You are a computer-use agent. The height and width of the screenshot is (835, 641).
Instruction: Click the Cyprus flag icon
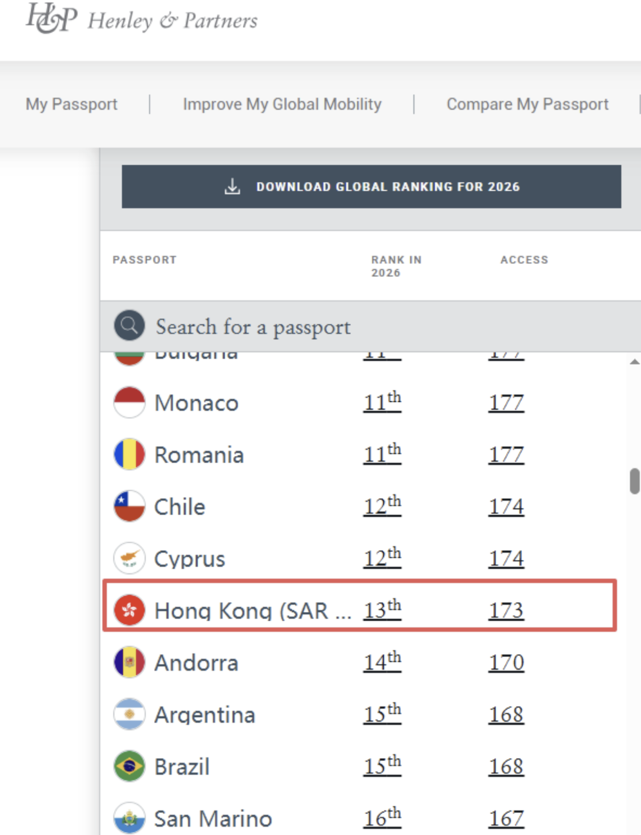point(129,558)
